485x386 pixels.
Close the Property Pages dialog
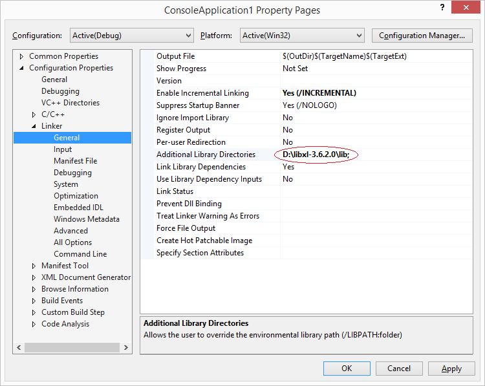[x=466, y=7]
